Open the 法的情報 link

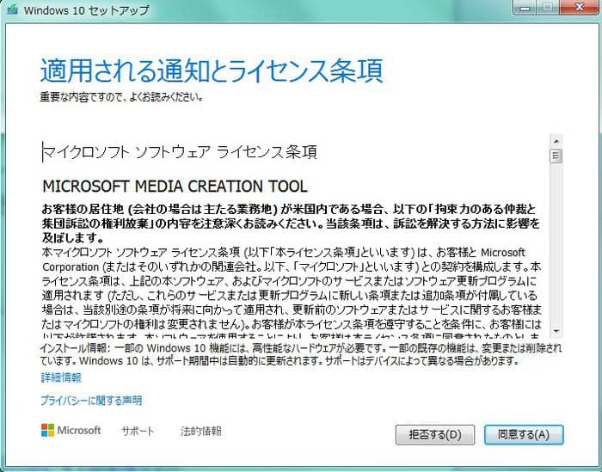pos(200,431)
